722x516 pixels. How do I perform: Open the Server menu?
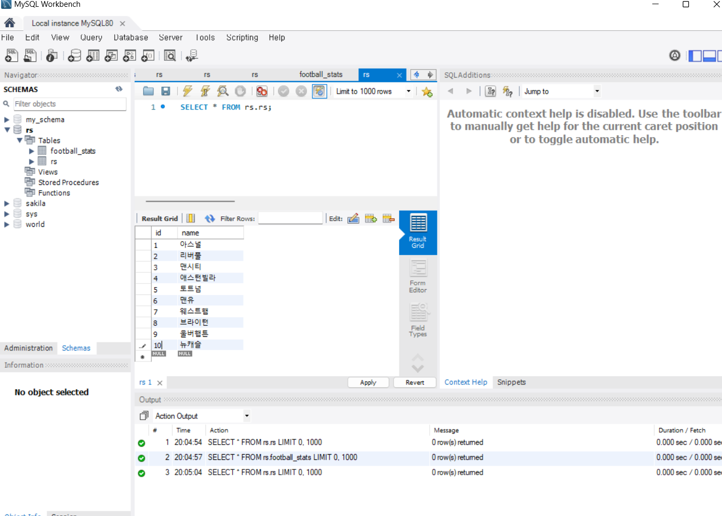[x=171, y=38]
